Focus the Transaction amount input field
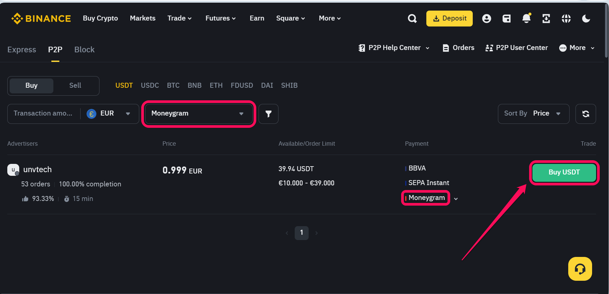The width and height of the screenshot is (609, 294). [x=43, y=114]
